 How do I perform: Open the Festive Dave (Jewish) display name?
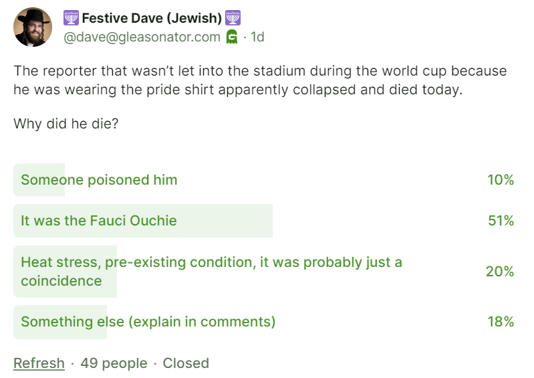152,18
